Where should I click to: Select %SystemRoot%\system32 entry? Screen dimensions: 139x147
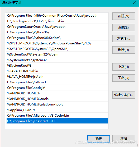tap(57, 60)
